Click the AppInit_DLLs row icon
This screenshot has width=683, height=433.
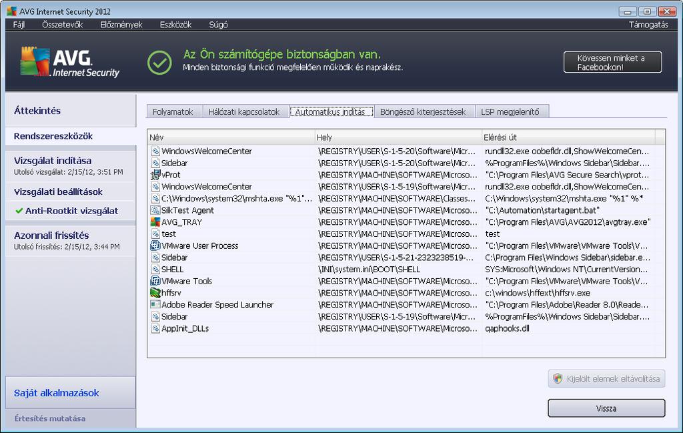pyautogui.click(x=155, y=328)
